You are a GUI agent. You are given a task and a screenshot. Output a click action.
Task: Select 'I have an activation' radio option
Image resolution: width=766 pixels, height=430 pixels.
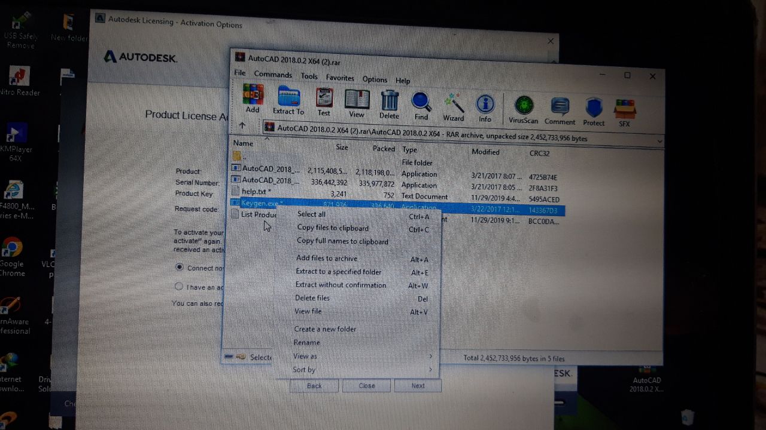(178, 286)
